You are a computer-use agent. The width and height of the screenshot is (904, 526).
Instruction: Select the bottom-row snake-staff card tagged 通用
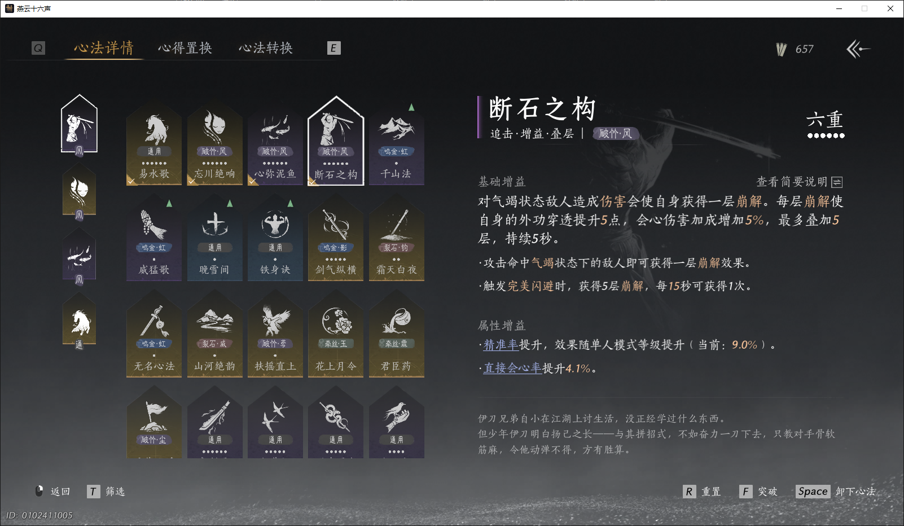coord(336,423)
